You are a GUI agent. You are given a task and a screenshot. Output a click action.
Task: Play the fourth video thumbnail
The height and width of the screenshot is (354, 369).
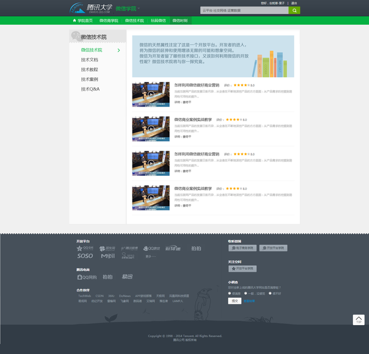click(x=151, y=198)
